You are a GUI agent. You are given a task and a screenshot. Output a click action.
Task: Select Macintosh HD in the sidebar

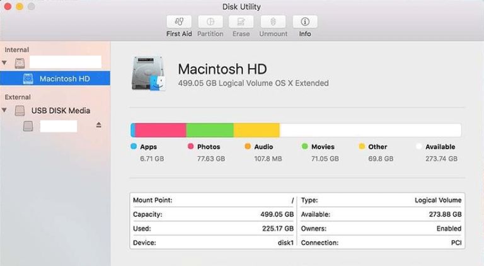pos(64,79)
